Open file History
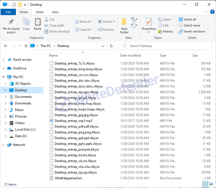The width and height of the screenshot is (216, 188). [165, 31]
